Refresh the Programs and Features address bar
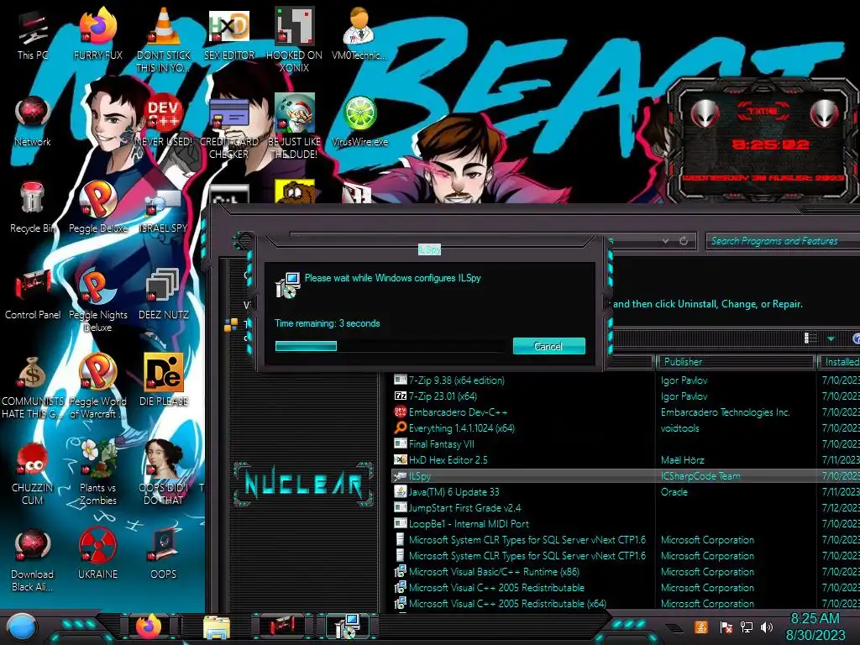This screenshot has width=860, height=645. click(684, 241)
